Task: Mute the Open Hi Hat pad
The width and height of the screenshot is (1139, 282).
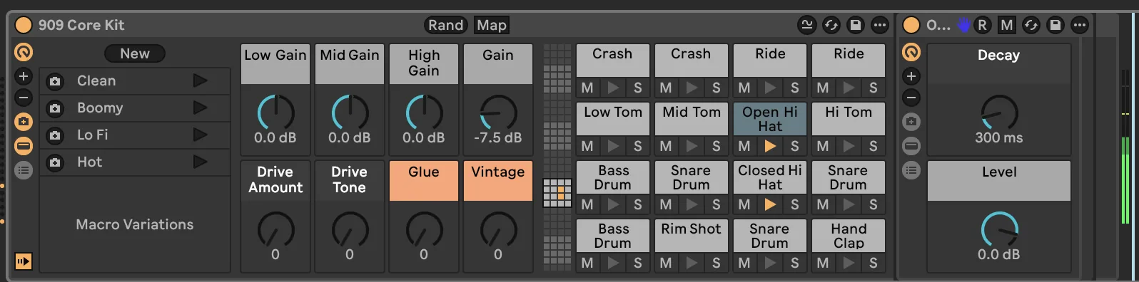Action: pyautogui.click(x=744, y=146)
